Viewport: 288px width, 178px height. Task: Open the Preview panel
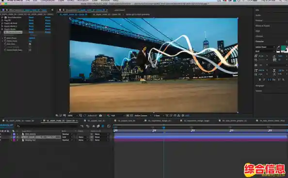coord(259,20)
